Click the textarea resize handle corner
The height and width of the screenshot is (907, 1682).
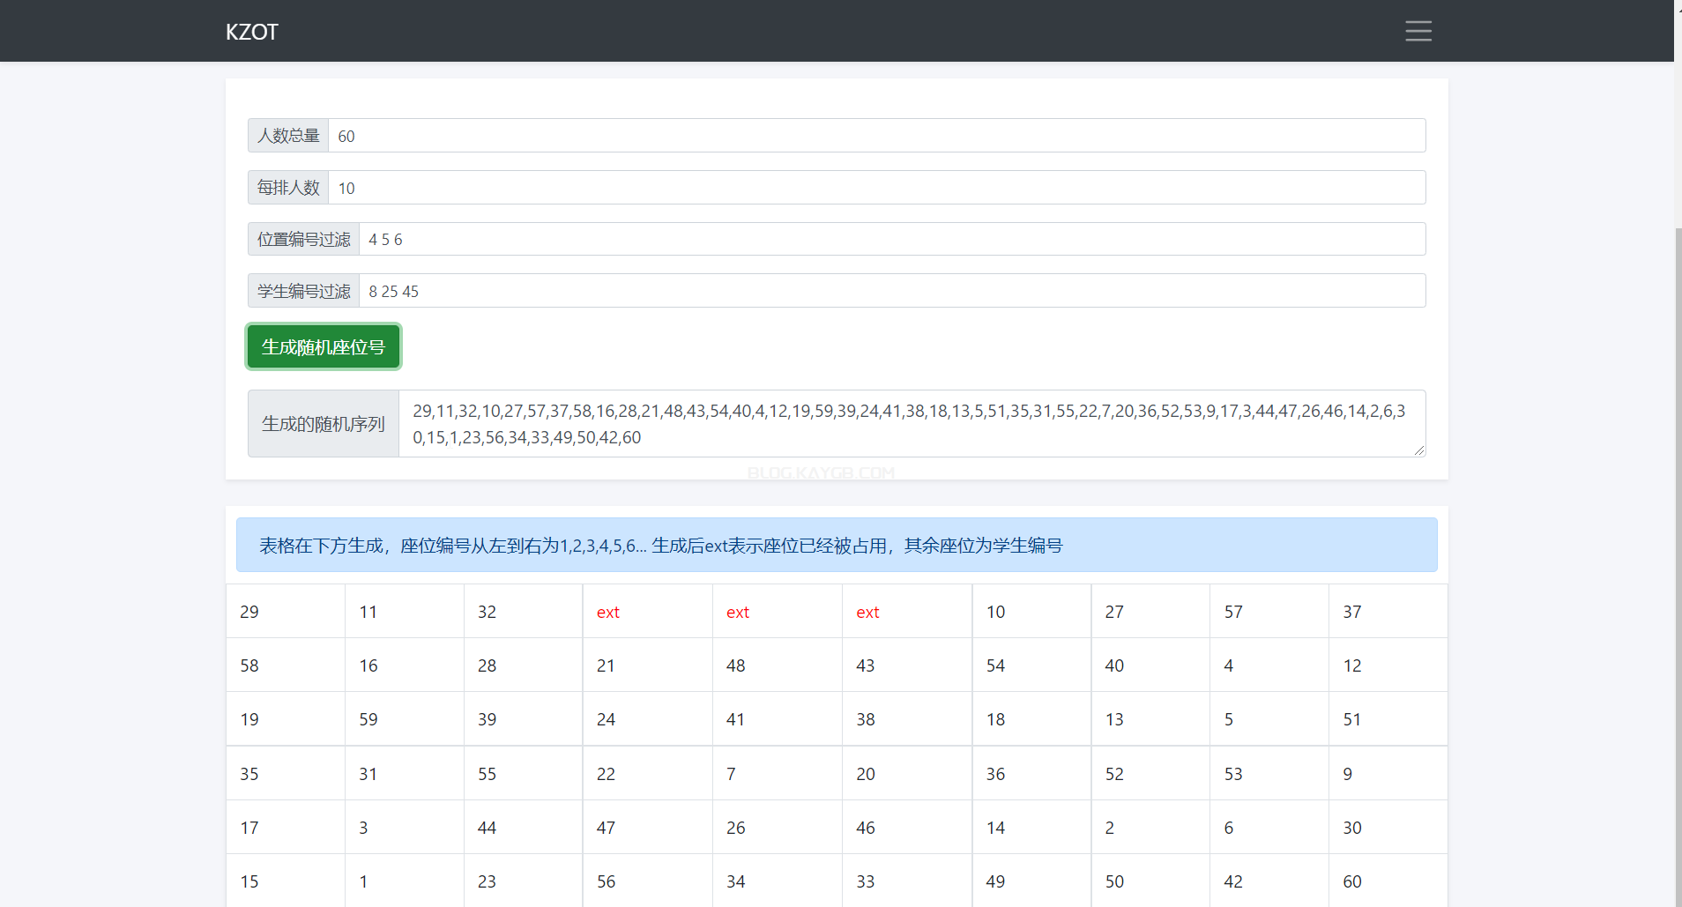tap(1418, 450)
